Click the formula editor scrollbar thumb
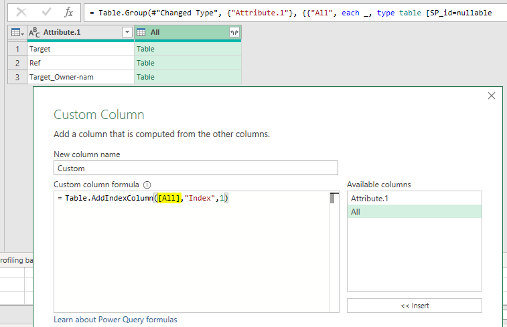The height and width of the screenshot is (327, 507). click(332, 199)
